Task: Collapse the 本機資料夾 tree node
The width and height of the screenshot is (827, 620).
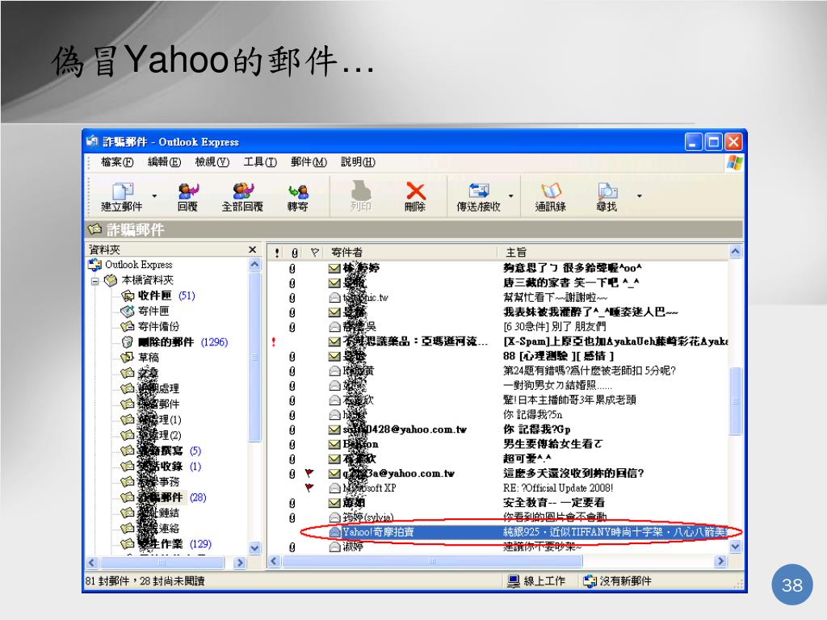Action: [95, 280]
